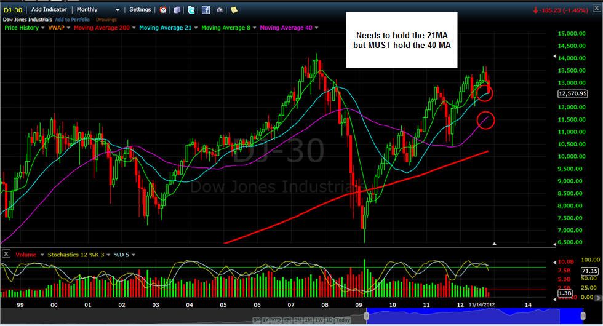Close the Volume indicator panel with X

[x=6, y=253]
